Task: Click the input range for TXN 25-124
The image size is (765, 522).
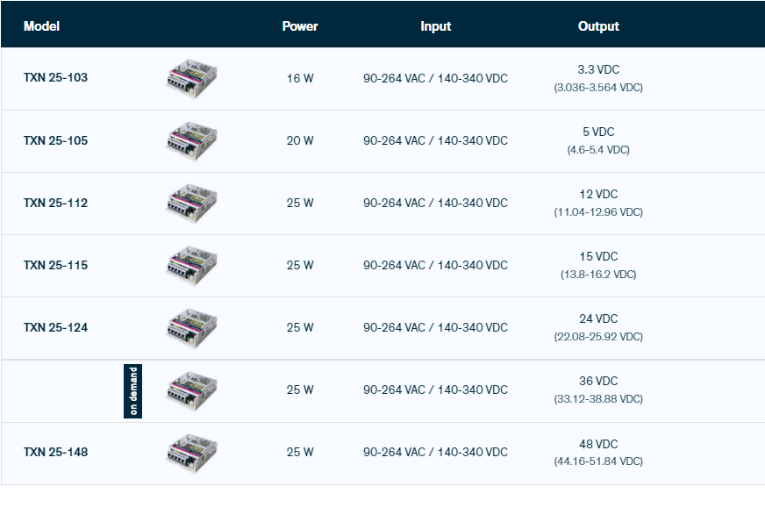Action: 436,327
